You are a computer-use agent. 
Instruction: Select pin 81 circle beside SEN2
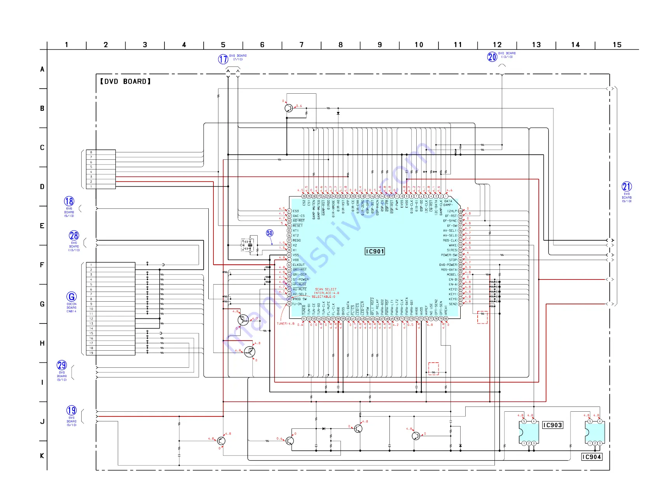pyautogui.click(x=460, y=304)
